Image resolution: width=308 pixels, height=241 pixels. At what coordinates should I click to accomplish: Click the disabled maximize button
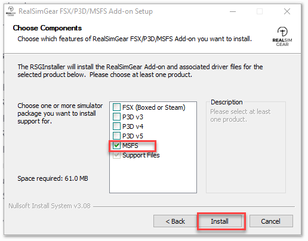pos(260,11)
